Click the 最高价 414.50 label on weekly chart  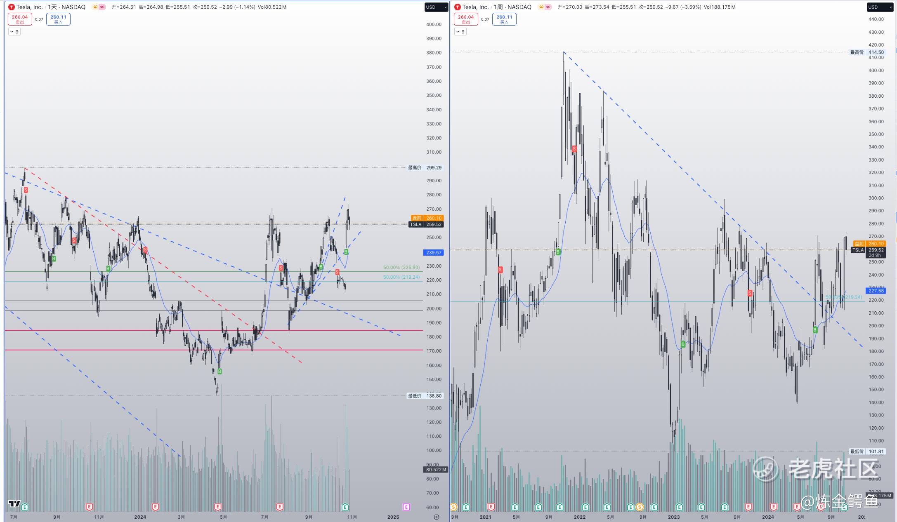click(x=867, y=52)
